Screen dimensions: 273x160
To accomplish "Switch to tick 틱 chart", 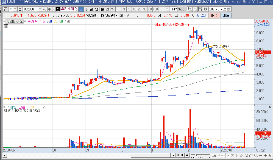I will pos(113,9).
